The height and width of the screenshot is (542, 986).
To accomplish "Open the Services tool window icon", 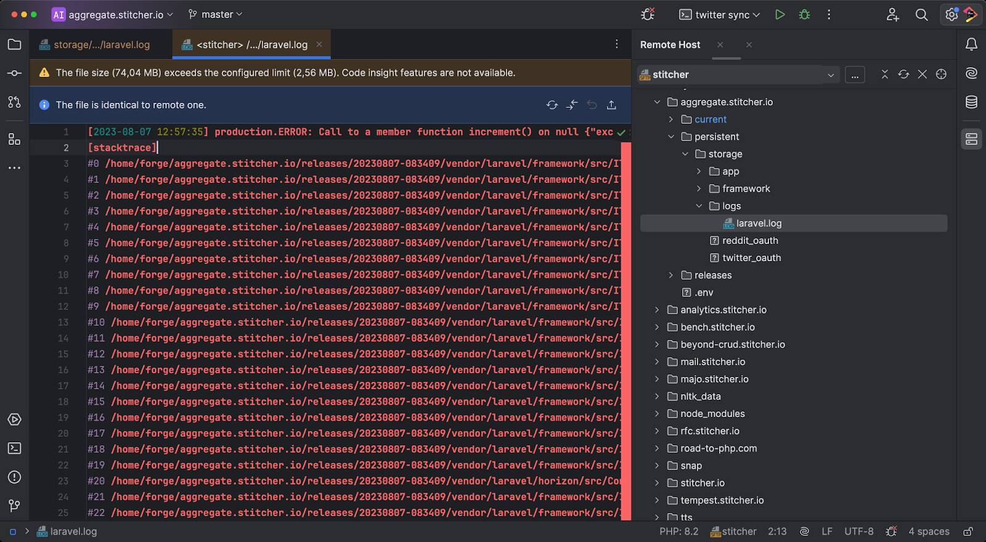I will [14, 420].
